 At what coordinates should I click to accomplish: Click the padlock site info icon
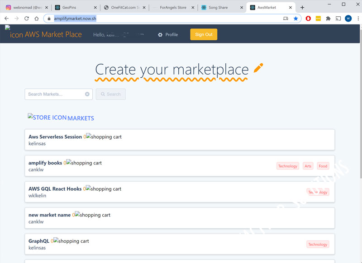pos(49,19)
